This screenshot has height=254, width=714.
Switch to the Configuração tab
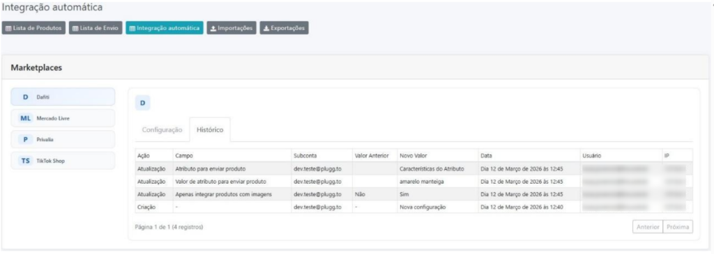click(x=162, y=130)
